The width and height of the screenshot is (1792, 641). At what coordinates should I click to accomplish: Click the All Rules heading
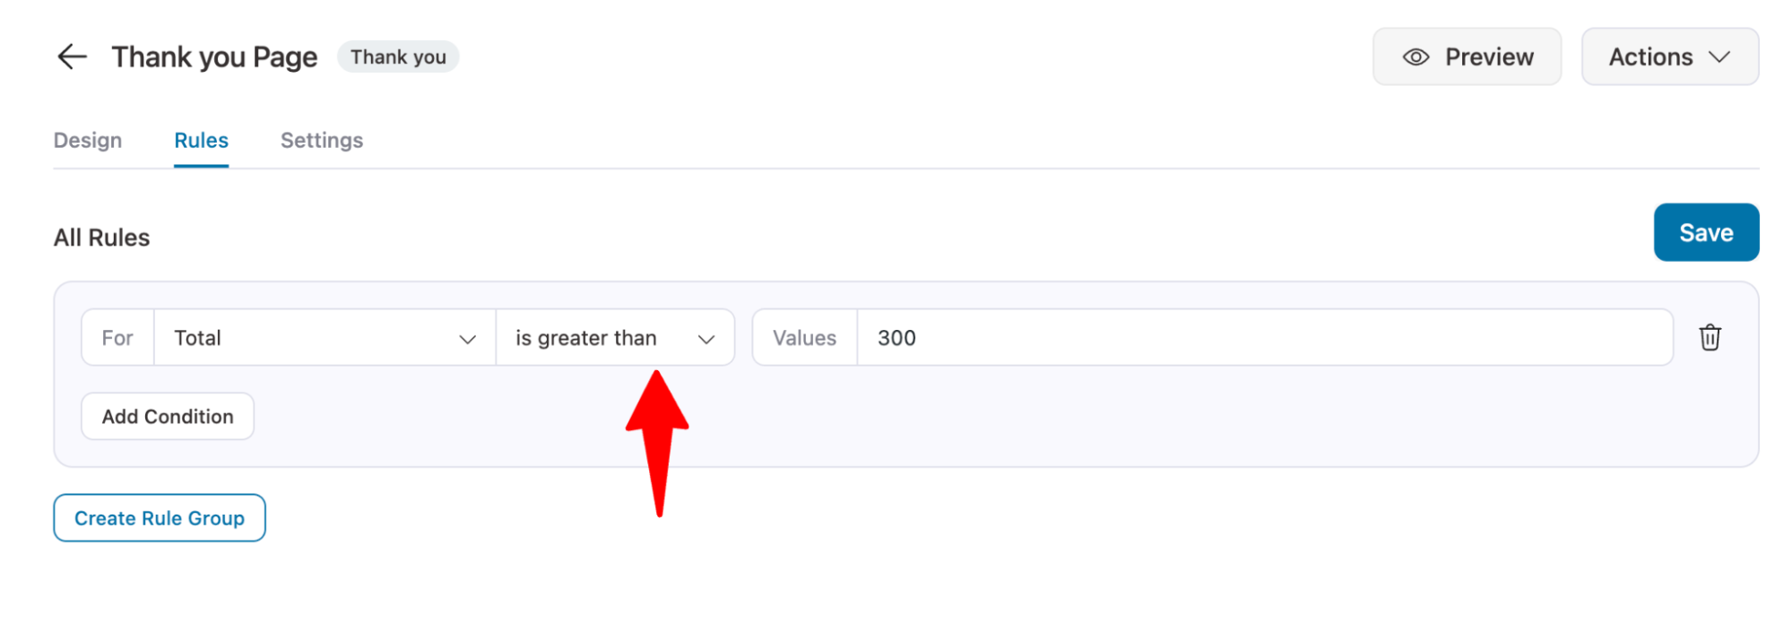click(x=101, y=238)
